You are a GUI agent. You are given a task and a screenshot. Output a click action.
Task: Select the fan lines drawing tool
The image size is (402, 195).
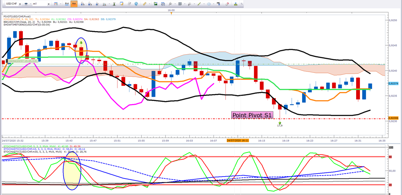pyautogui.click(x=189, y=4)
